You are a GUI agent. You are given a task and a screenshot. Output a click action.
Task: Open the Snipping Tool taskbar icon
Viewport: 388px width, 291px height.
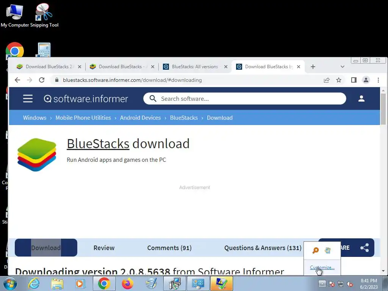pos(151,283)
